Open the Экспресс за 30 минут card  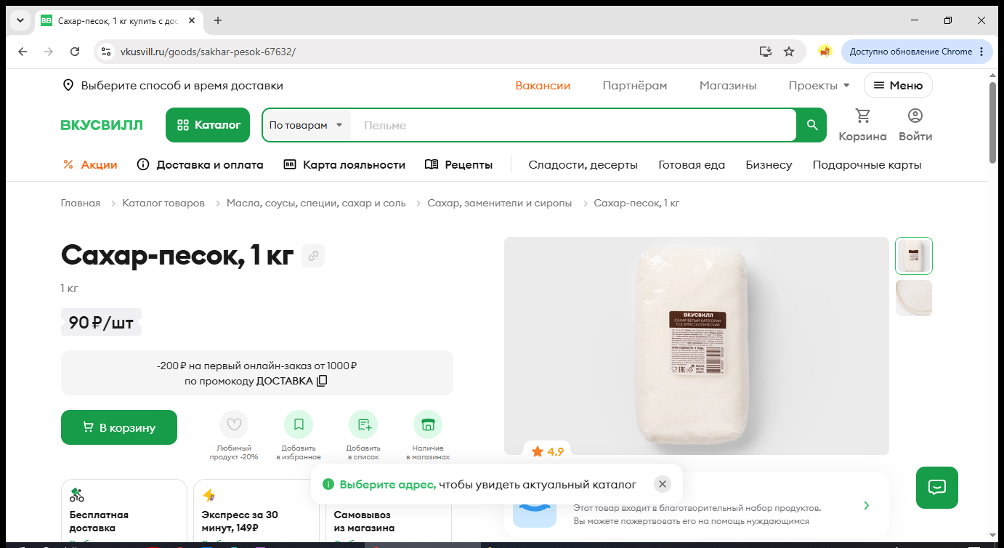click(x=256, y=511)
